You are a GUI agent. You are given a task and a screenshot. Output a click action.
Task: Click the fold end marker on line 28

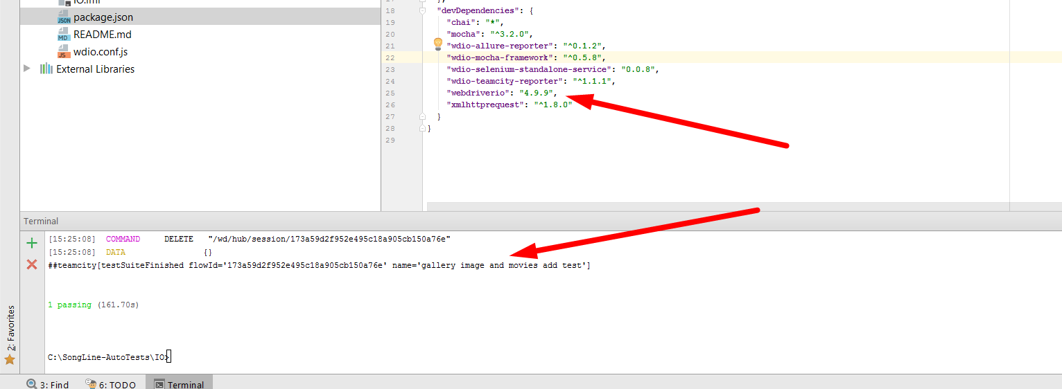422,128
